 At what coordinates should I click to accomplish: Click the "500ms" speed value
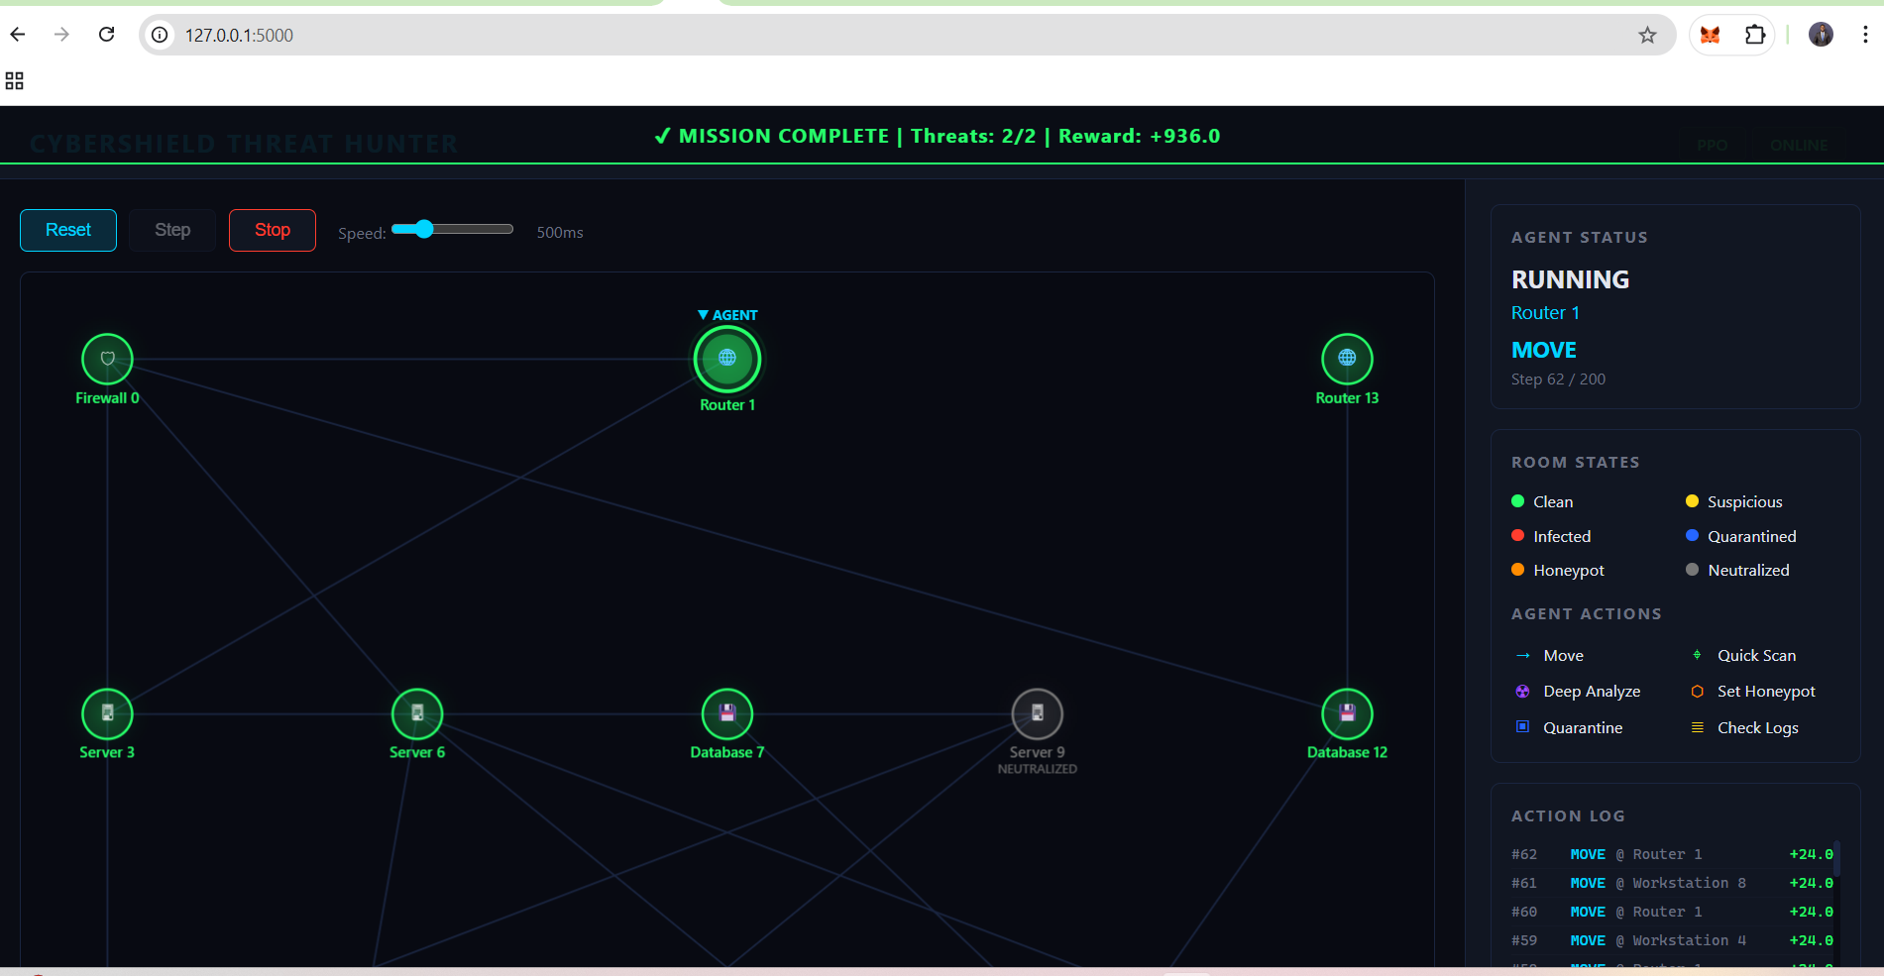560,233
